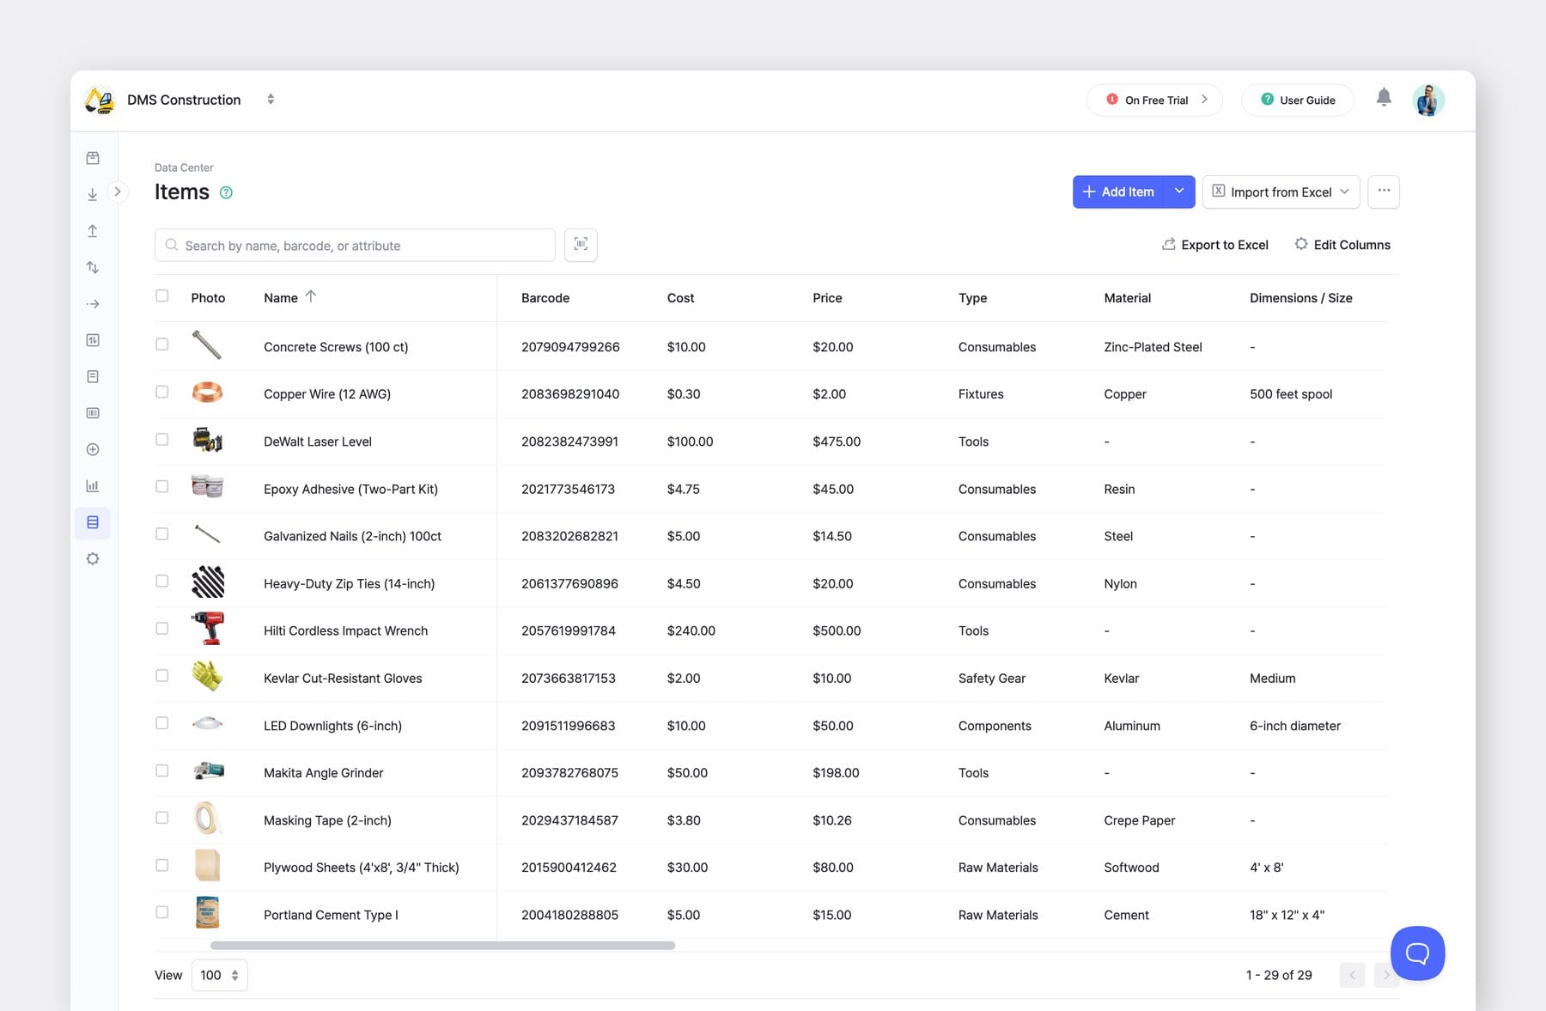Check the box next to Copper Wire
The width and height of the screenshot is (1546, 1011).
[x=161, y=392]
